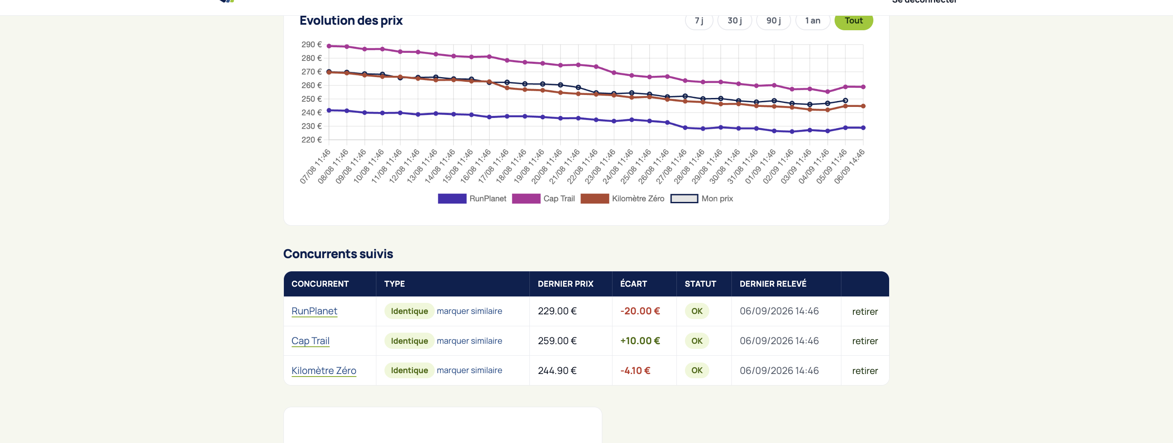The width and height of the screenshot is (1173, 443).
Task: Click the -20.00 € écart value
Action: click(x=640, y=311)
